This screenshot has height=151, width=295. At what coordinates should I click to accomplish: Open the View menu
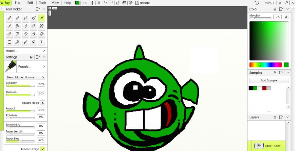pos(55,3)
